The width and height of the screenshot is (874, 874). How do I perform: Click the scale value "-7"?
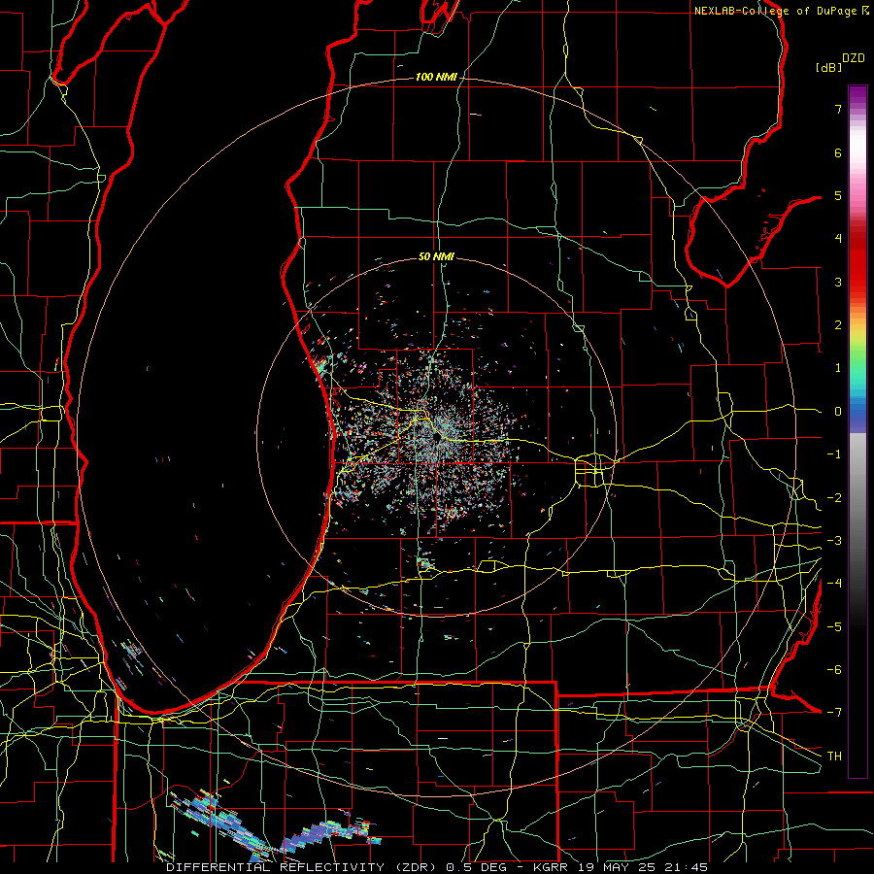coord(834,713)
